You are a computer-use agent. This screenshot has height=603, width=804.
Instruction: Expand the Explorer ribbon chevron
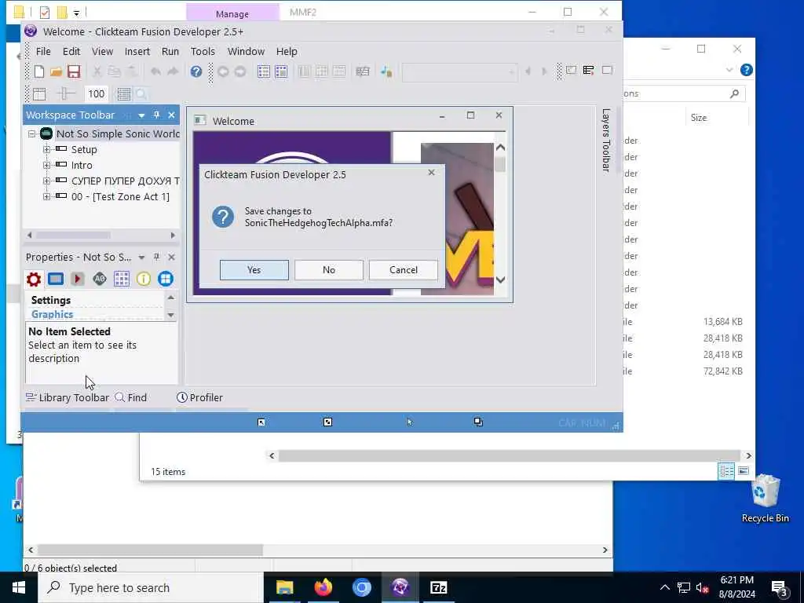pos(729,70)
